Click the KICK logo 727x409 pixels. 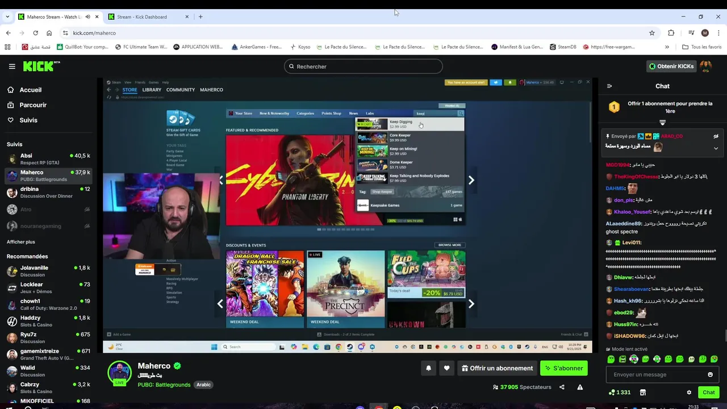click(x=41, y=66)
